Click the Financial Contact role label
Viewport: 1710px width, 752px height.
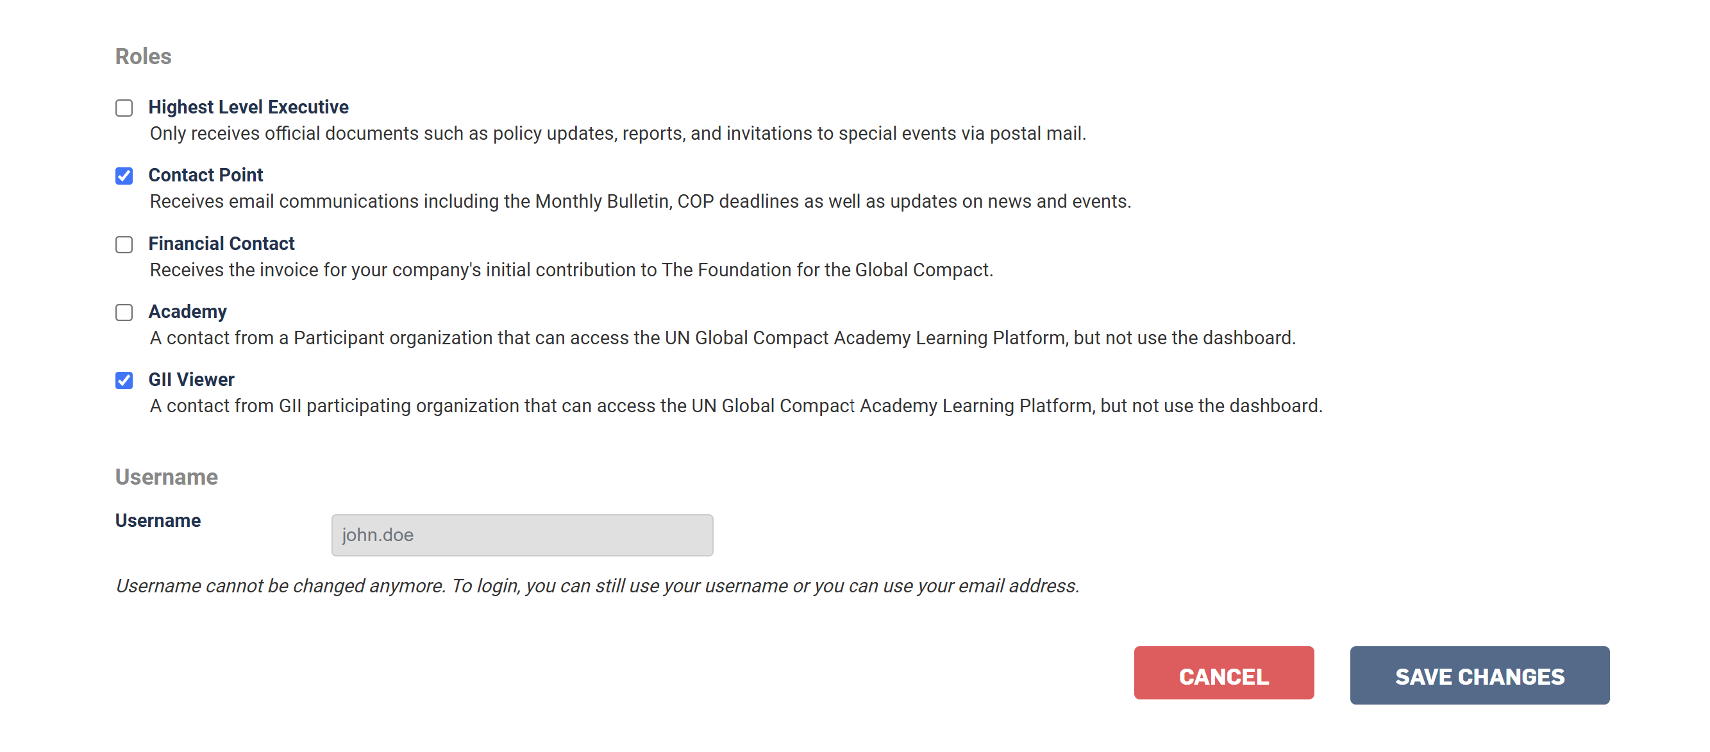pyautogui.click(x=221, y=244)
